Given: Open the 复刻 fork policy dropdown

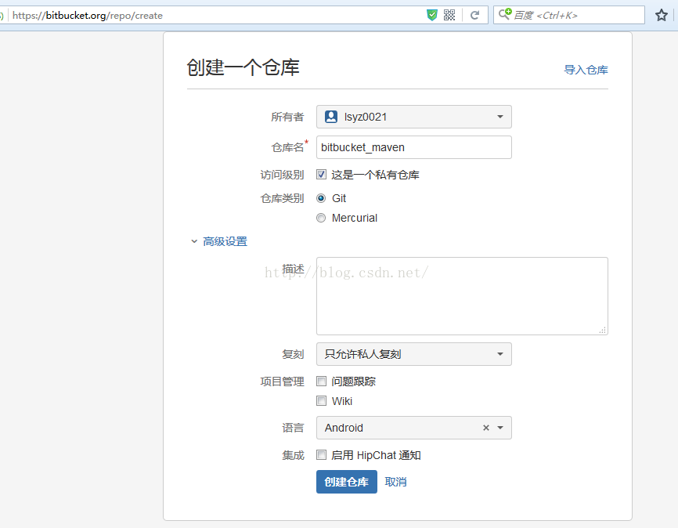Looking at the screenshot, I should click(414, 354).
